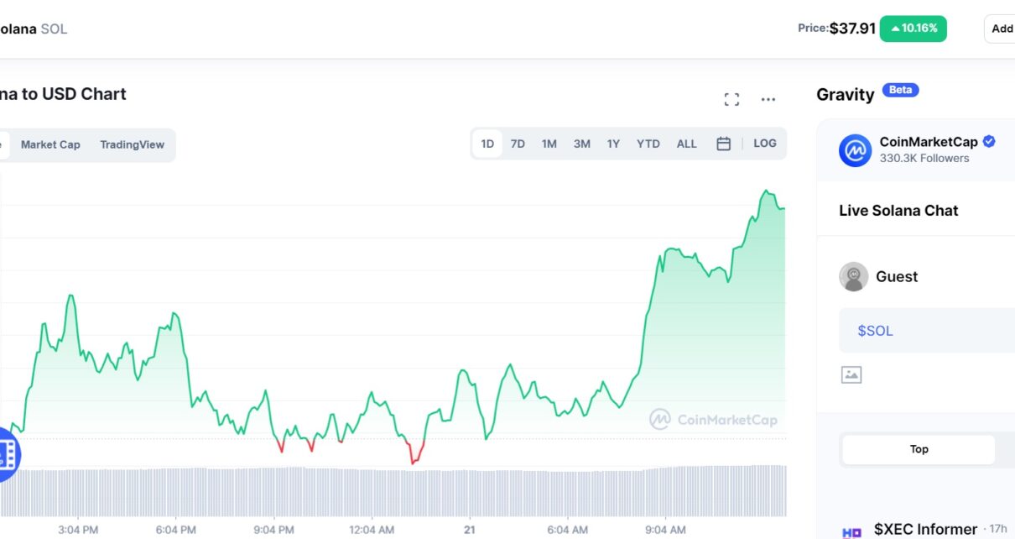Click the Add button in header
1015x539 pixels.
click(1000, 29)
